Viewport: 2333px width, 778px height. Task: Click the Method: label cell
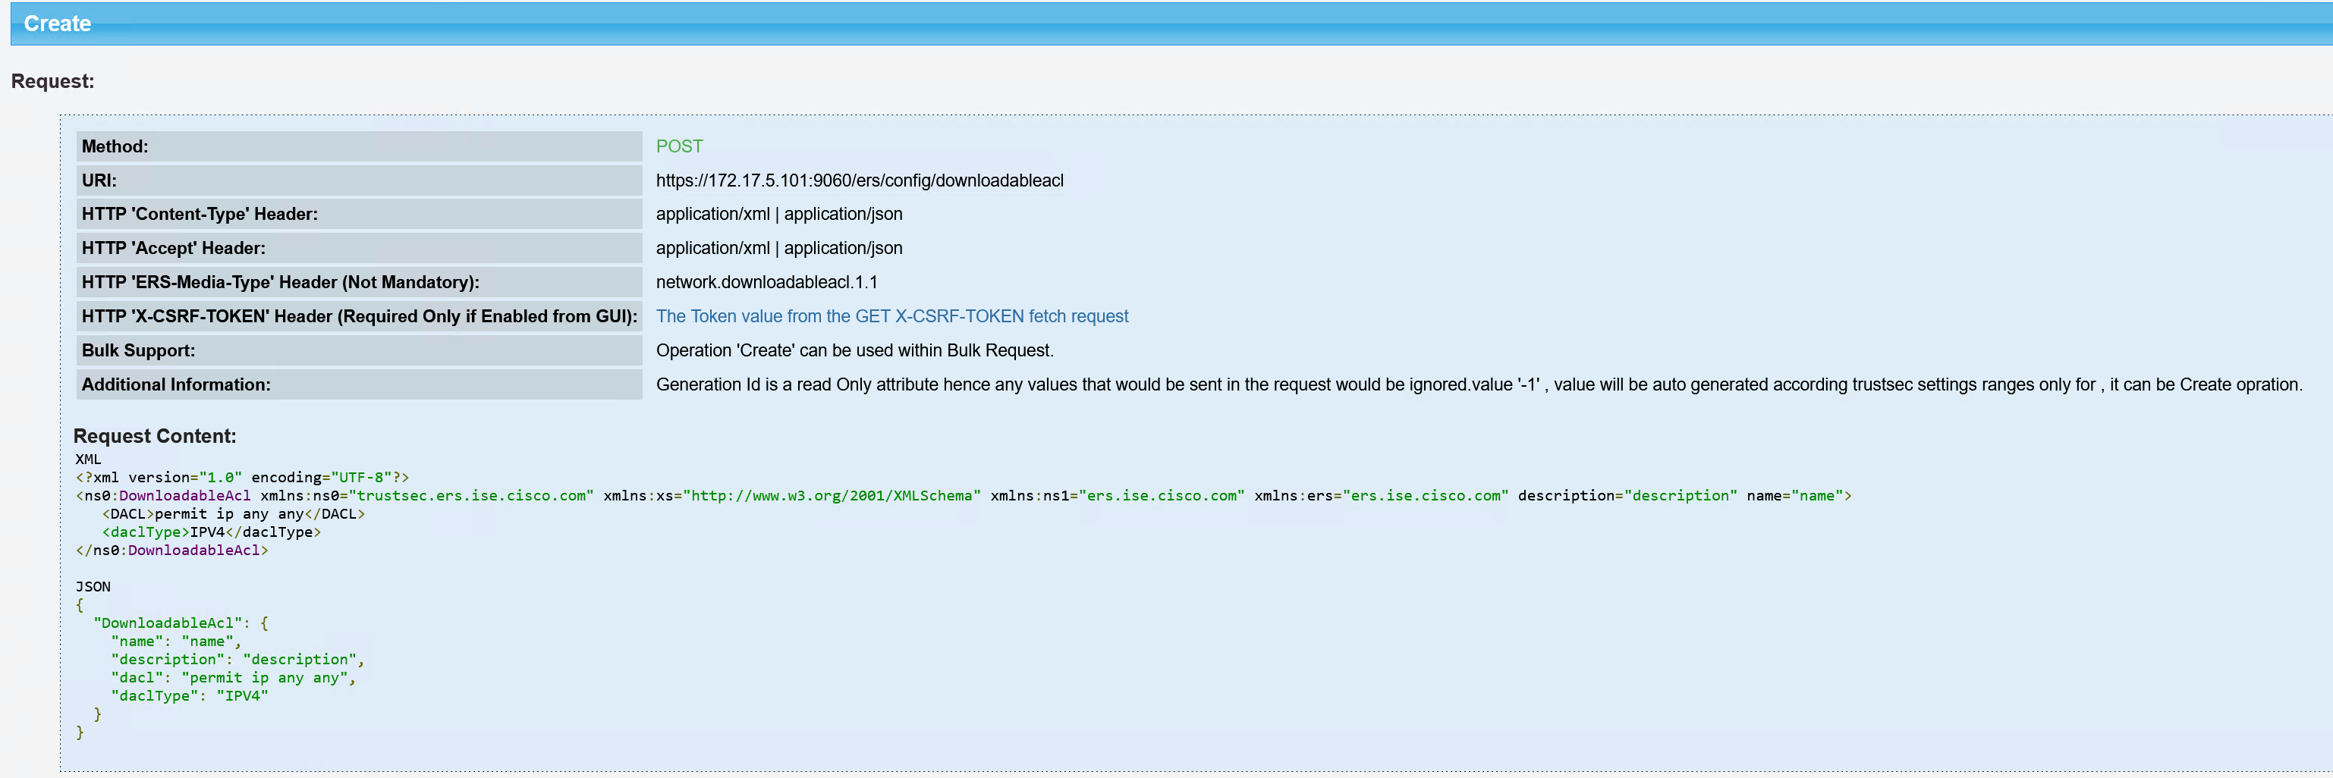(359, 146)
